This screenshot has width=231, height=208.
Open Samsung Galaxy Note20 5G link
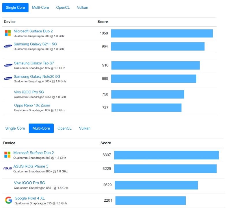pyautogui.click(x=37, y=76)
